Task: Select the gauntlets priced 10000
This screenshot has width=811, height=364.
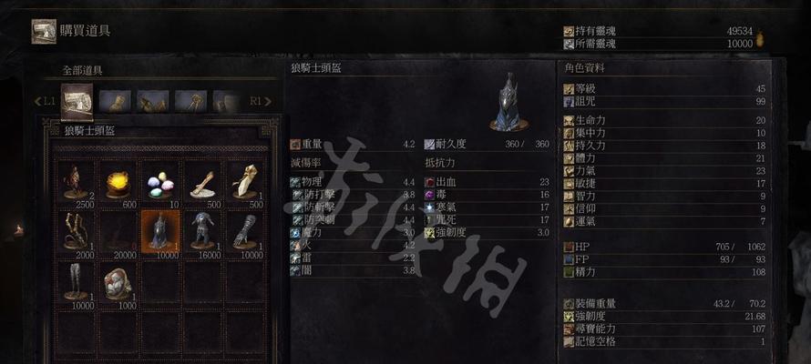Action: [245, 234]
